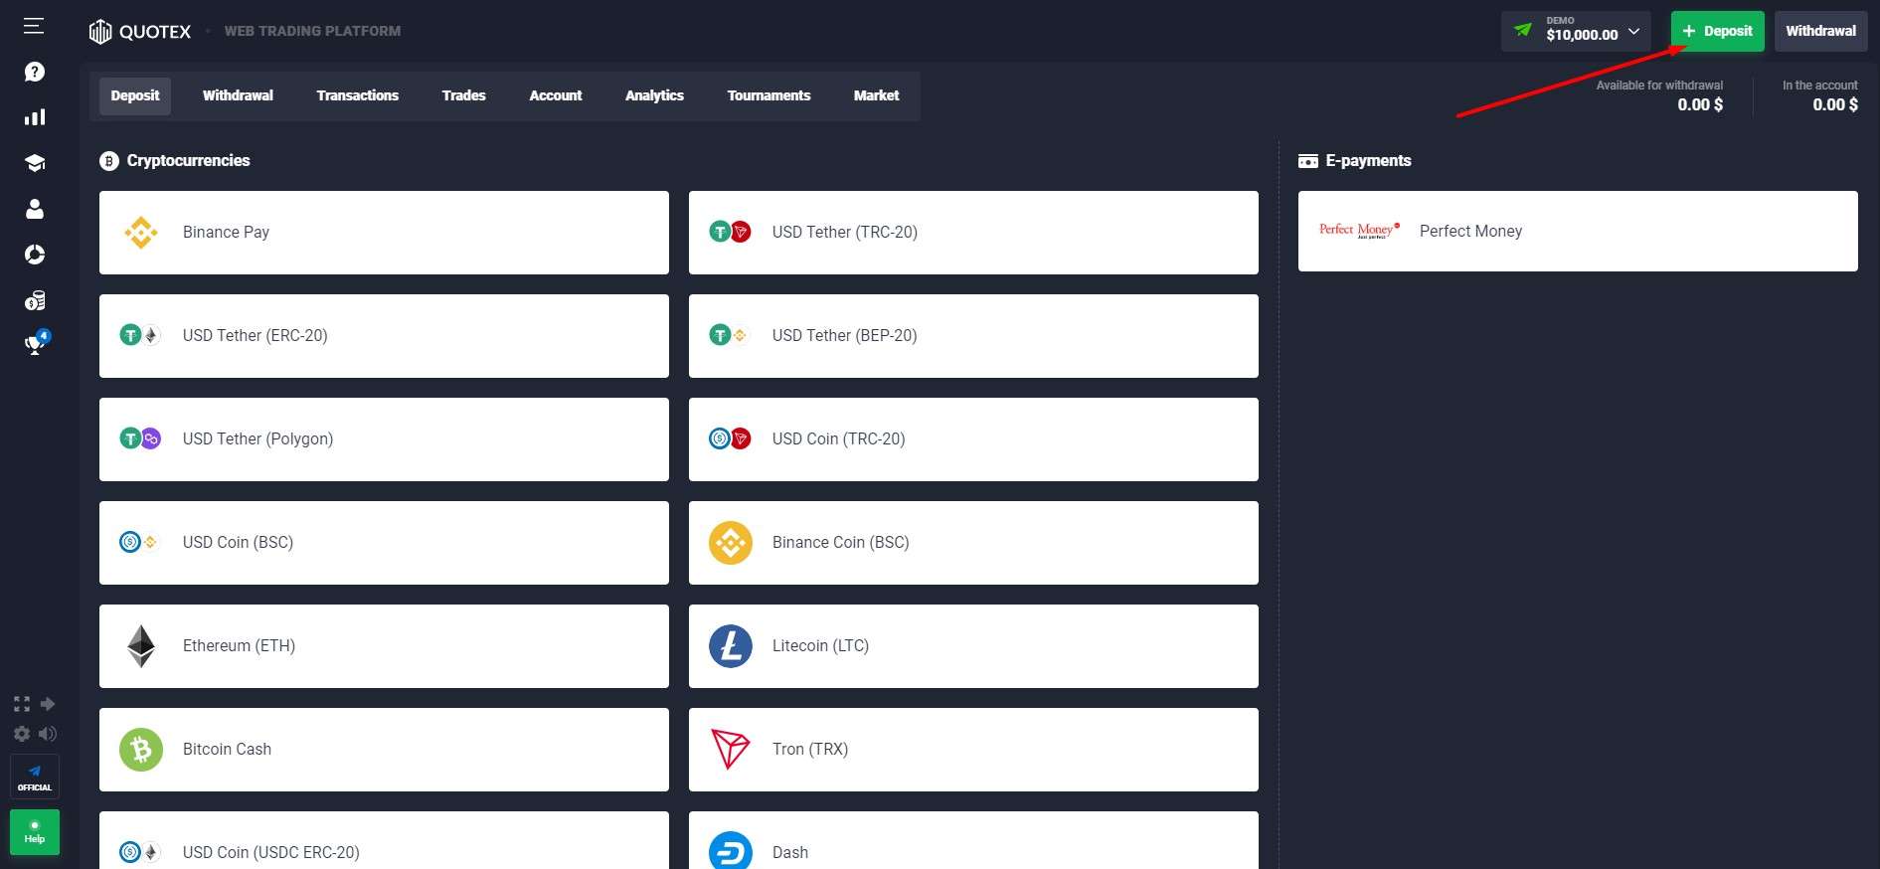Open the Analytics tab

tap(654, 95)
